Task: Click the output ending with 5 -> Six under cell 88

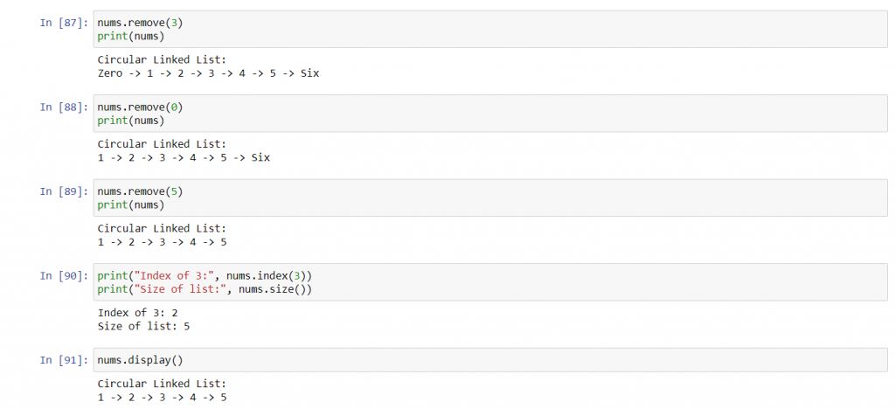Action: [x=184, y=157]
